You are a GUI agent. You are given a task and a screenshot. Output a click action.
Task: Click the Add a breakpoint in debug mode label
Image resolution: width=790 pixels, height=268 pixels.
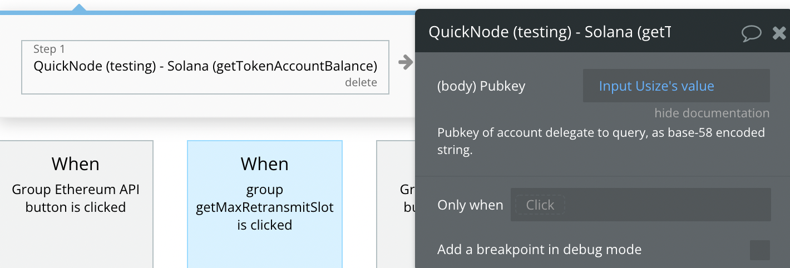(539, 250)
